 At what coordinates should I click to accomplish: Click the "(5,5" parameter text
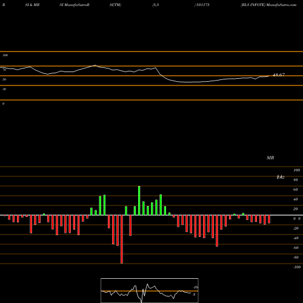(156, 5)
